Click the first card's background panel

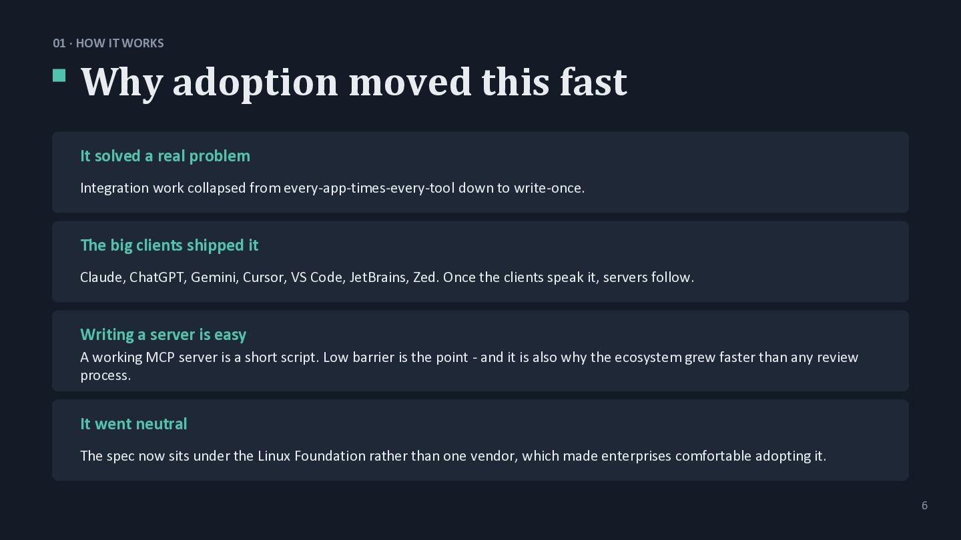coord(480,172)
